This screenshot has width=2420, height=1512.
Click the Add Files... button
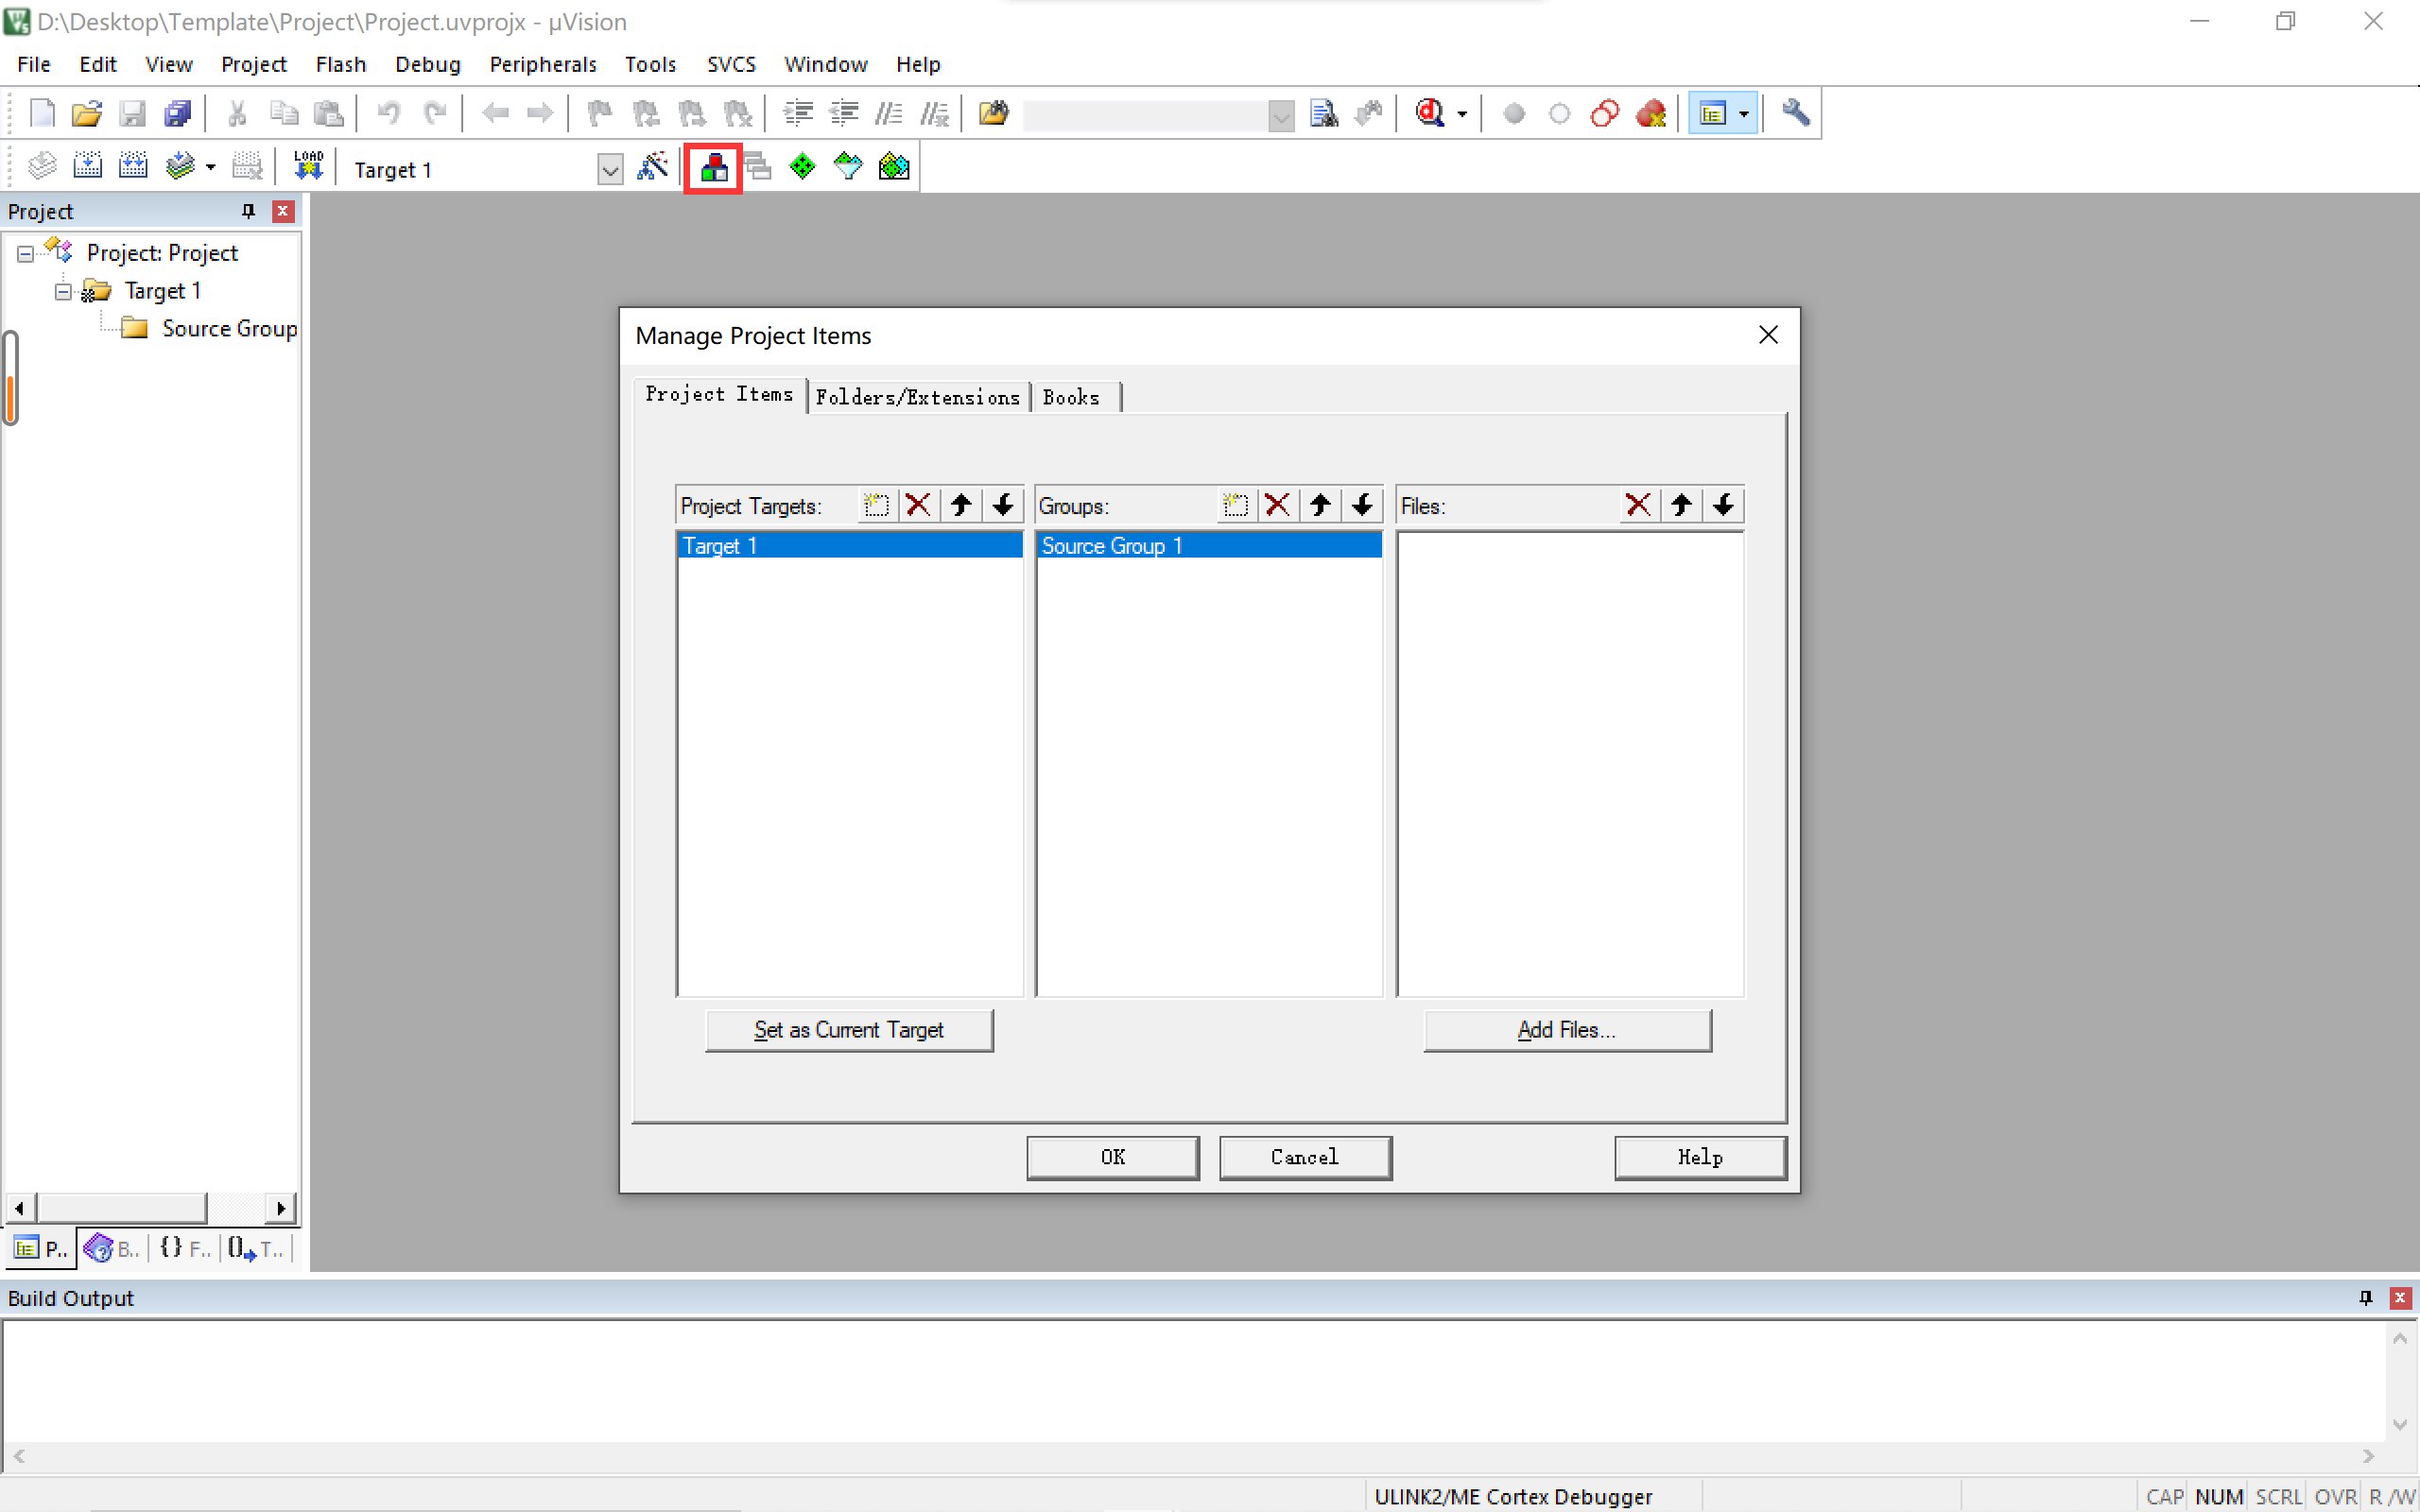(x=1566, y=1030)
